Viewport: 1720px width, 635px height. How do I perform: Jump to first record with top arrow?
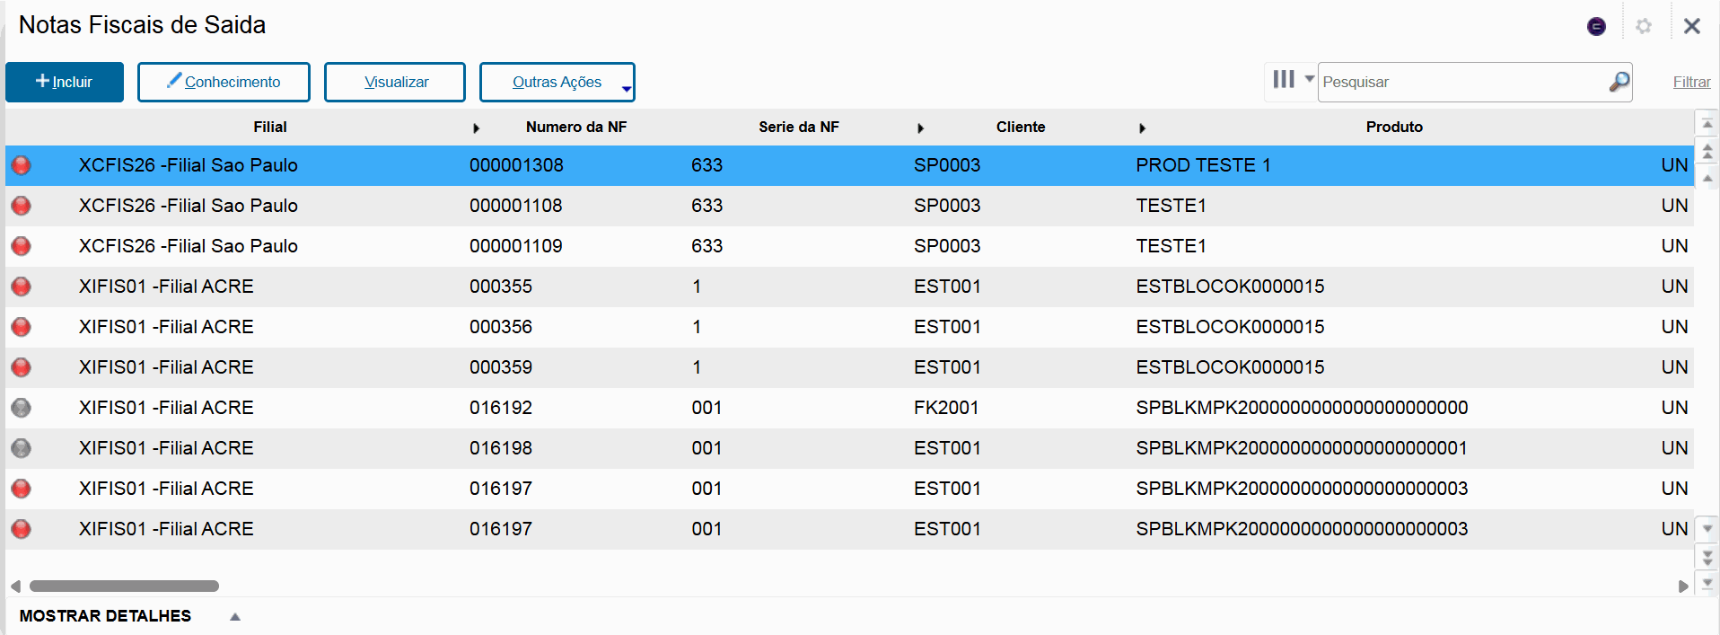1707,123
